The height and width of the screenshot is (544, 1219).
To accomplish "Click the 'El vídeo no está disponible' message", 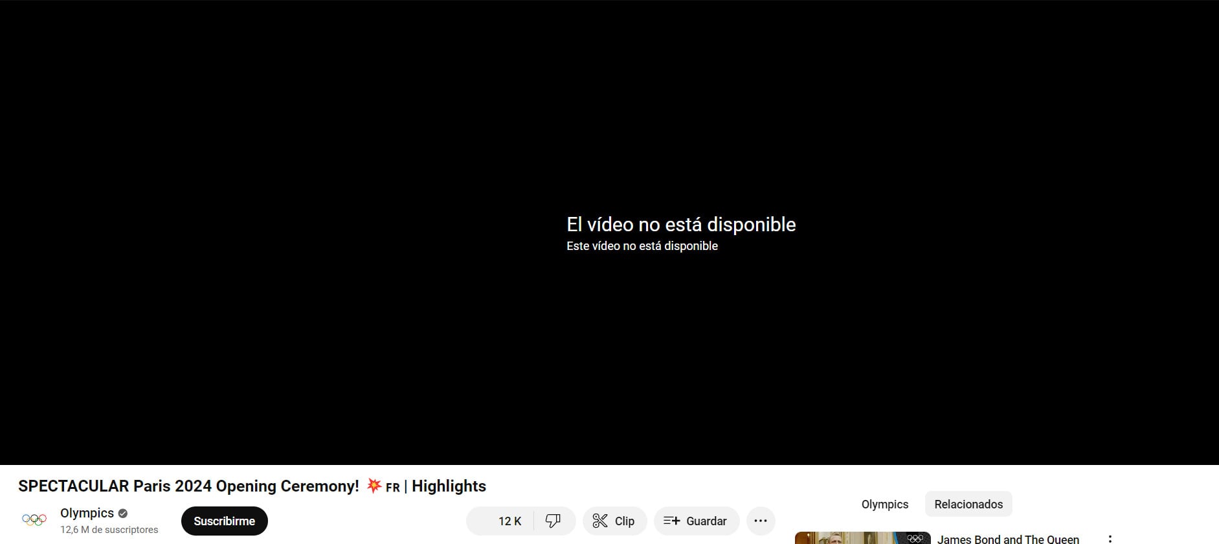I will [680, 224].
